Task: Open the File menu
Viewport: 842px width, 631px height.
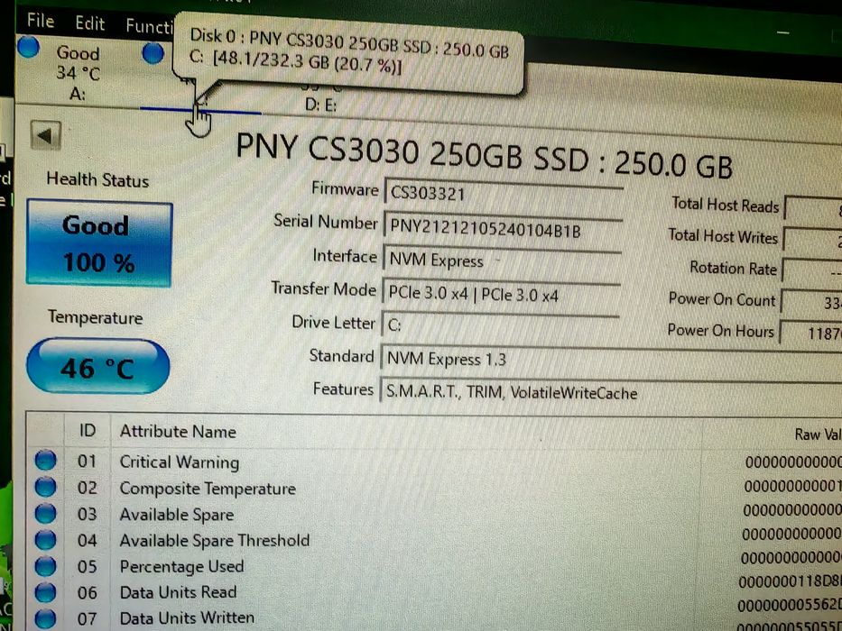Action: point(41,21)
